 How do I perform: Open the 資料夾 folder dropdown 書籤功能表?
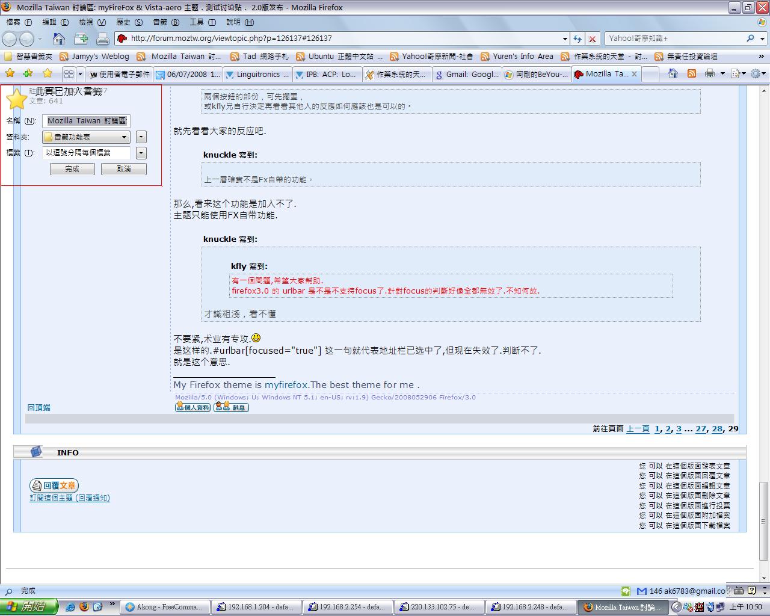pos(86,137)
